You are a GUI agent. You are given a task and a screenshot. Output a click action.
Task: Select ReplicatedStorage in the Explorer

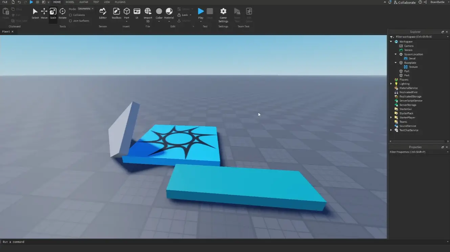pyautogui.click(x=410, y=96)
